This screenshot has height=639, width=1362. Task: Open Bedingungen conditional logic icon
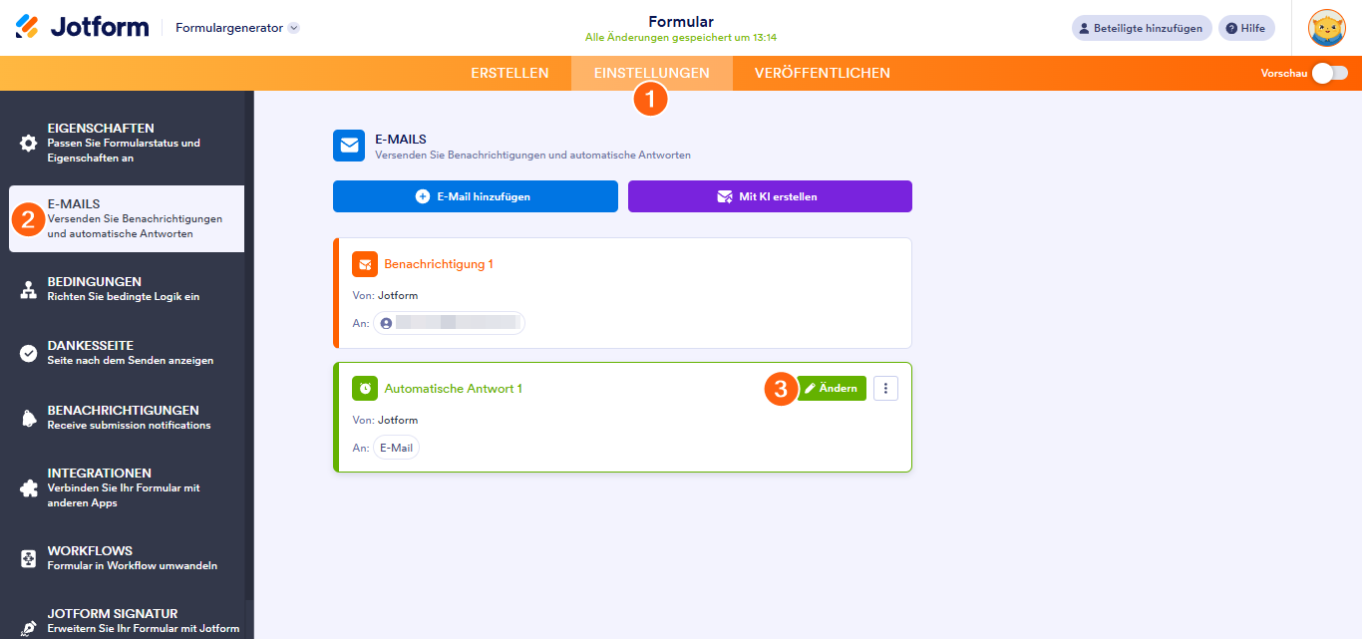tap(29, 289)
